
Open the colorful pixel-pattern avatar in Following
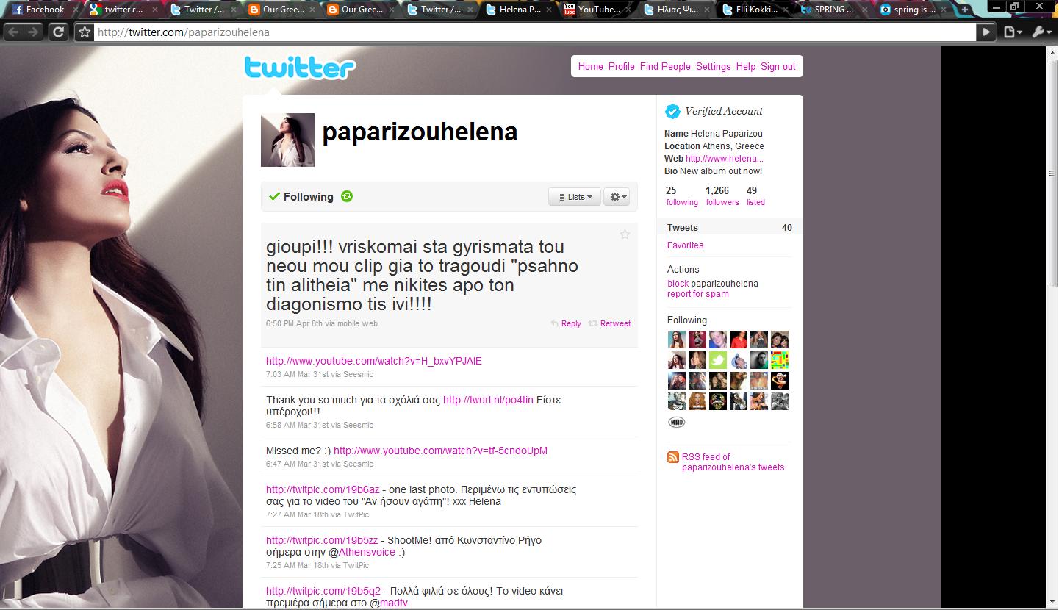[780, 360]
